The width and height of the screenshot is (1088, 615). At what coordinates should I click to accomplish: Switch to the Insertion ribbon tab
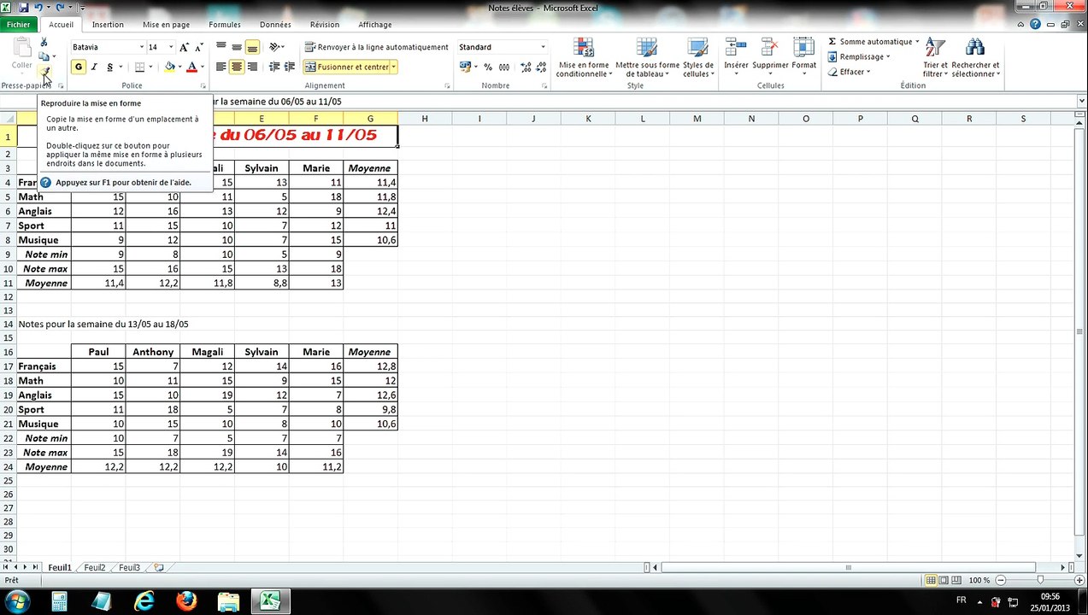click(x=108, y=25)
